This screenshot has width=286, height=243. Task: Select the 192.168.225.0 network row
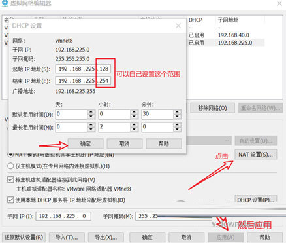(226, 43)
